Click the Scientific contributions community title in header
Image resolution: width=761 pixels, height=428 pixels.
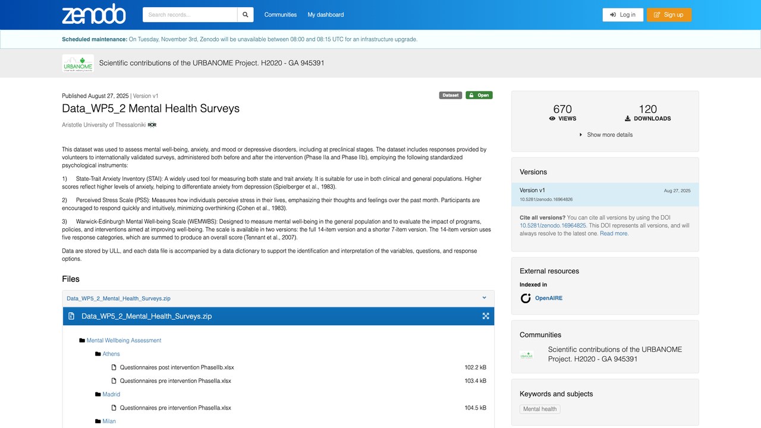pyautogui.click(x=212, y=63)
